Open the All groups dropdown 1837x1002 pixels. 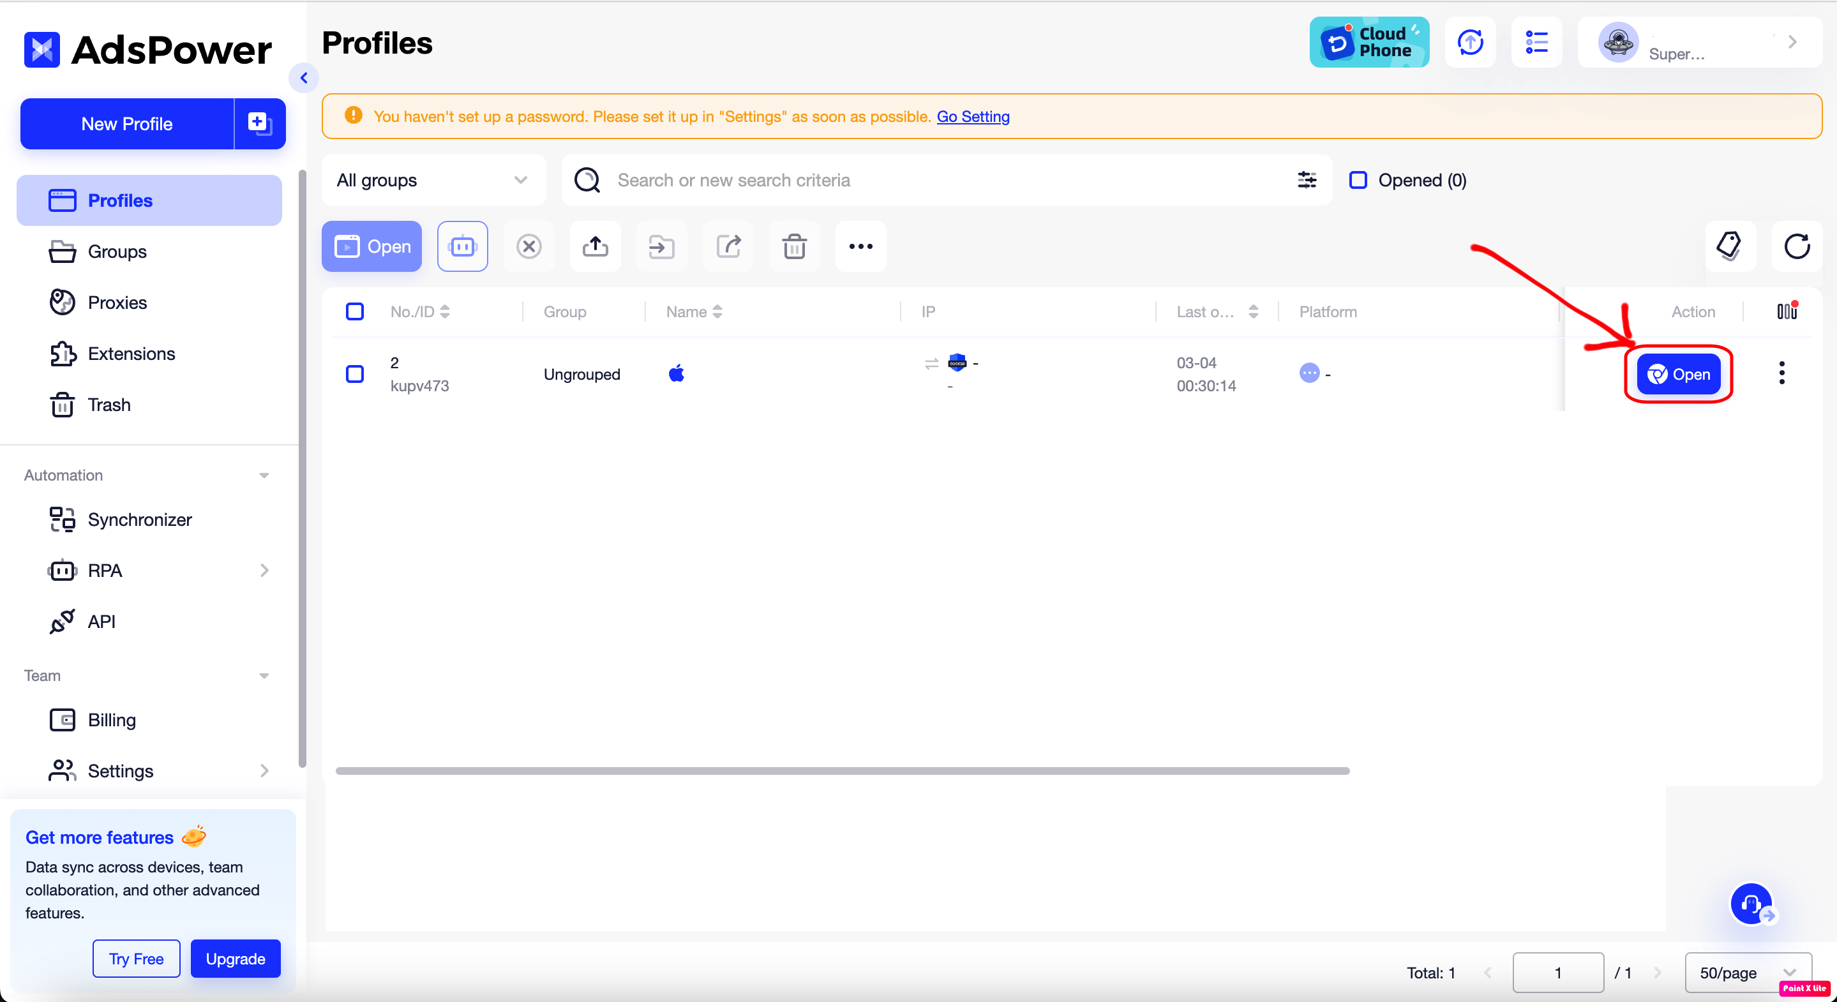pos(433,181)
